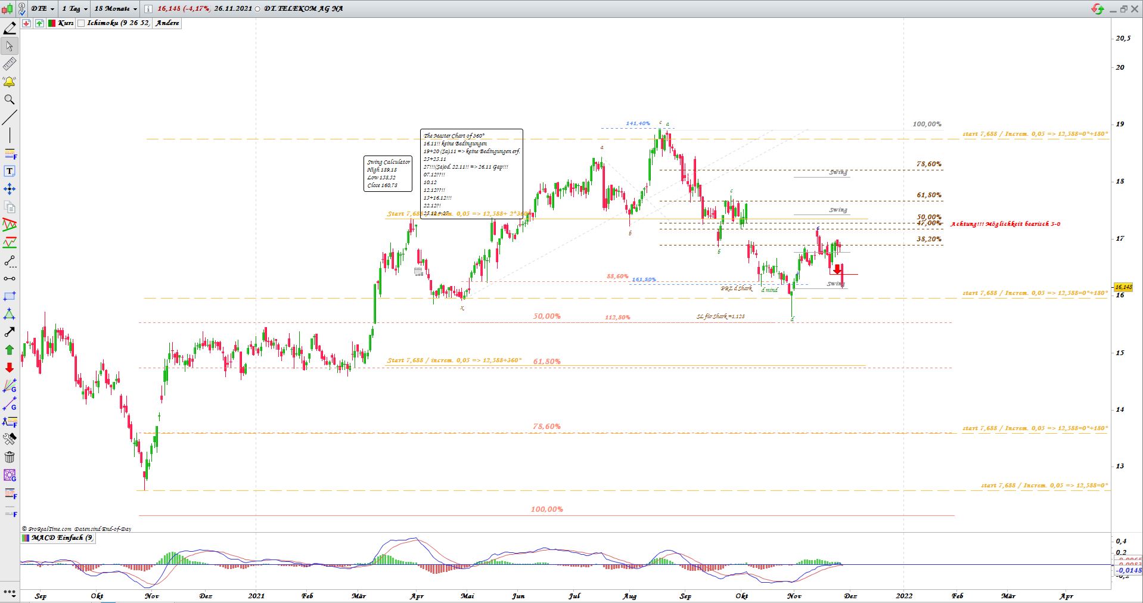Tick the Ichimoku indicator checkbox

[x=82, y=23]
